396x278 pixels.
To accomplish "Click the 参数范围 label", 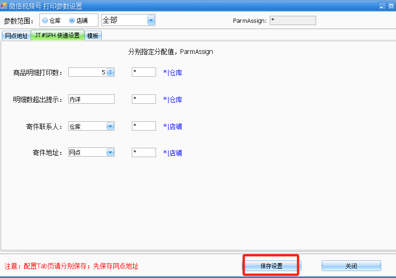I will 19,21.
